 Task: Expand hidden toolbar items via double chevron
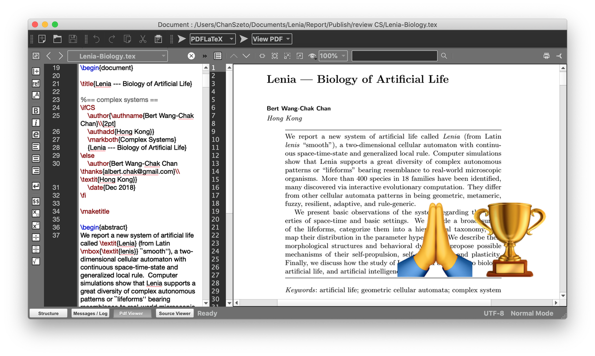tap(205, 56)
